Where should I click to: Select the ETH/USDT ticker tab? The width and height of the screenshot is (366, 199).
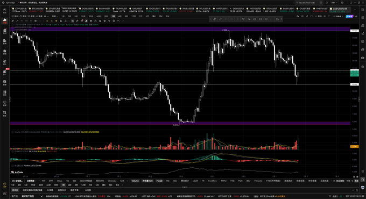pyautogui.click(x=19, y=10)
